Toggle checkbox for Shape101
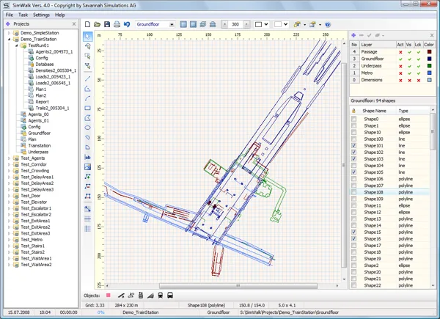Viewport: 440px width, 319px height. (x=353, y=146)
